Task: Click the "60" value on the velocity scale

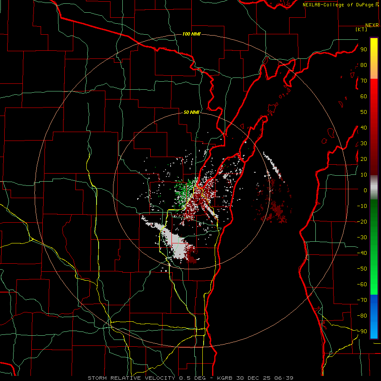Action: click(364, 96)
